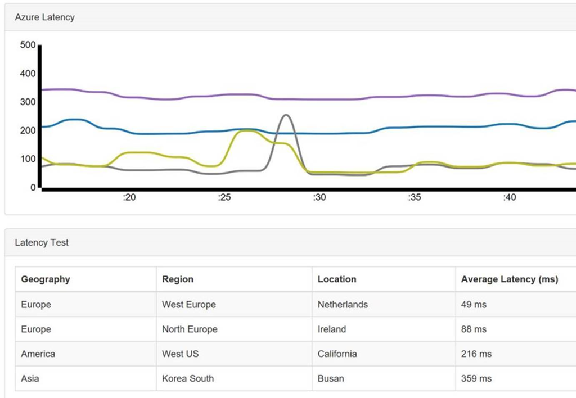This screenshot has width=576, height=398.
Task: Click the 216 ms latency value
Action: click(x=476, y=354)
